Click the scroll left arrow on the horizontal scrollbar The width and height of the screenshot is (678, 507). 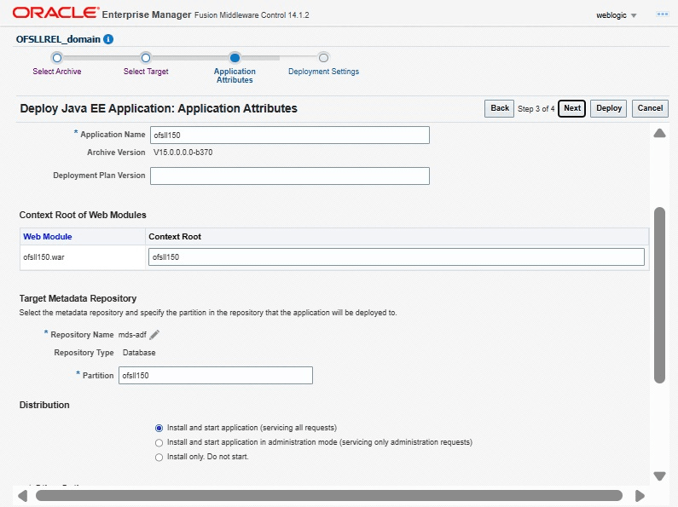[23, 496]
